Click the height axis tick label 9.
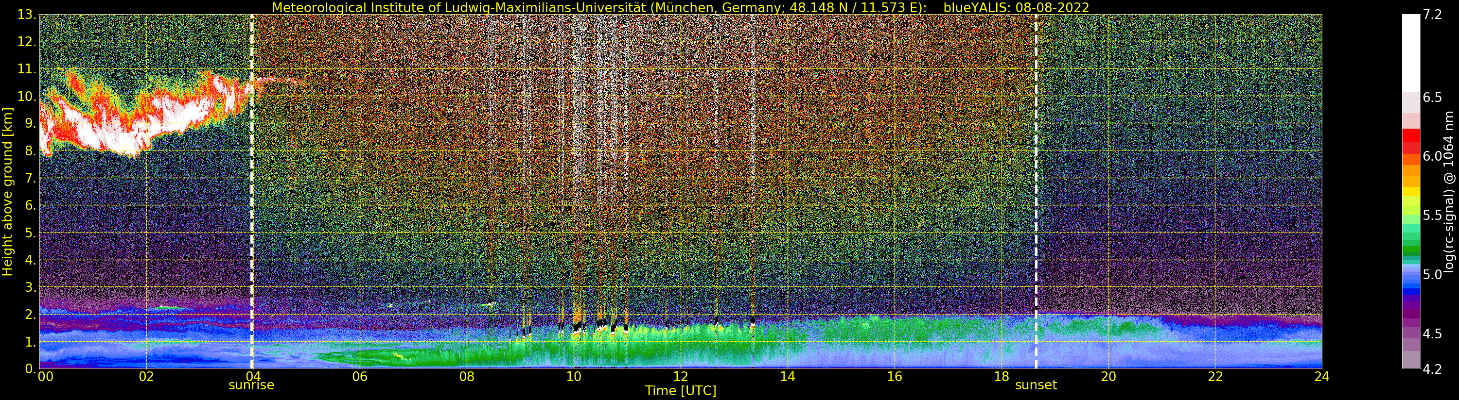 (31, 123)
